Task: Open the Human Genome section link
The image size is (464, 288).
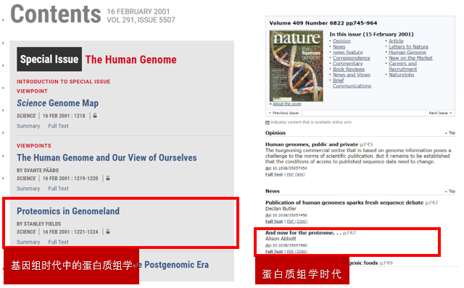Action: click(407, 52)
